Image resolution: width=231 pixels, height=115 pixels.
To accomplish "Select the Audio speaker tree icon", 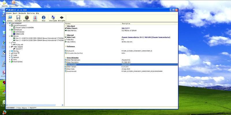I will 12,55.
